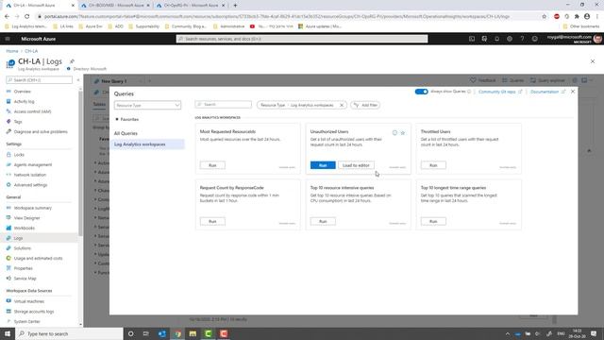Run the Unauthorized Users query
Screen dimensions: 604x340
(323, 165)
